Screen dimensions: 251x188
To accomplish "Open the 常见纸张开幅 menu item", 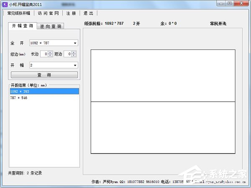I will (19, 13).
